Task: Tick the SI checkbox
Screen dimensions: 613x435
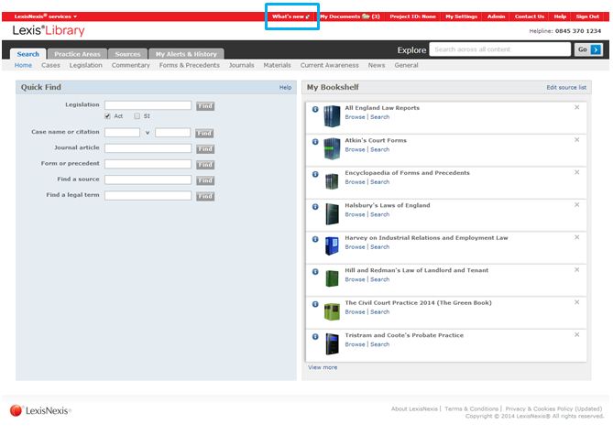Action: 137,116
